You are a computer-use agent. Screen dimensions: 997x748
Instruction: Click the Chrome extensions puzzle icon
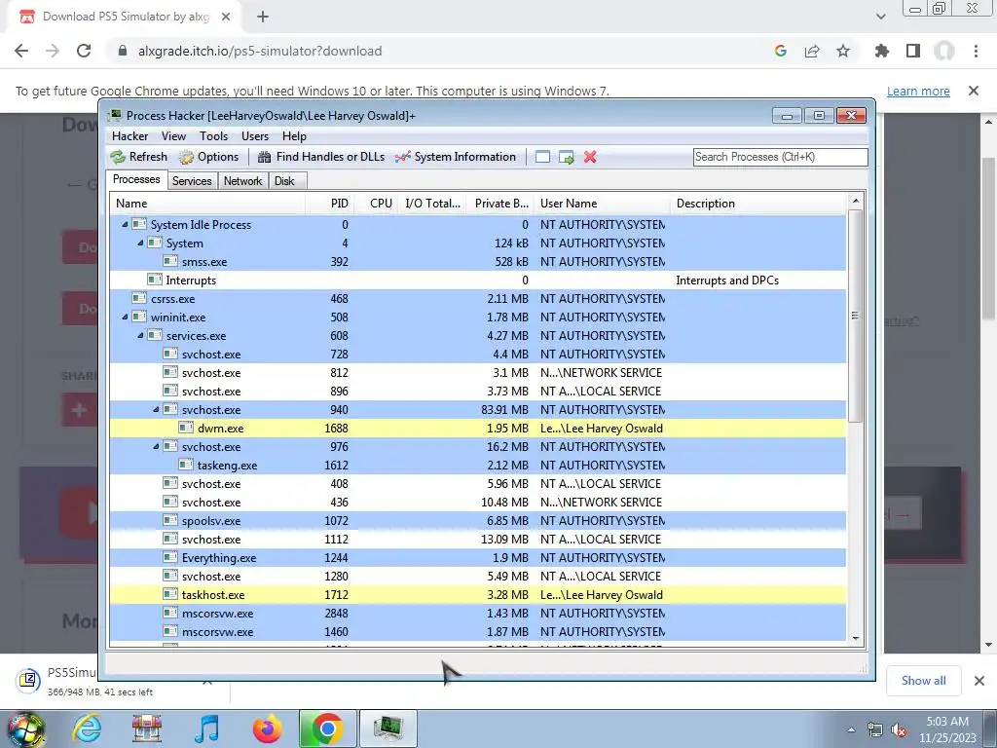tap(881, 51)
